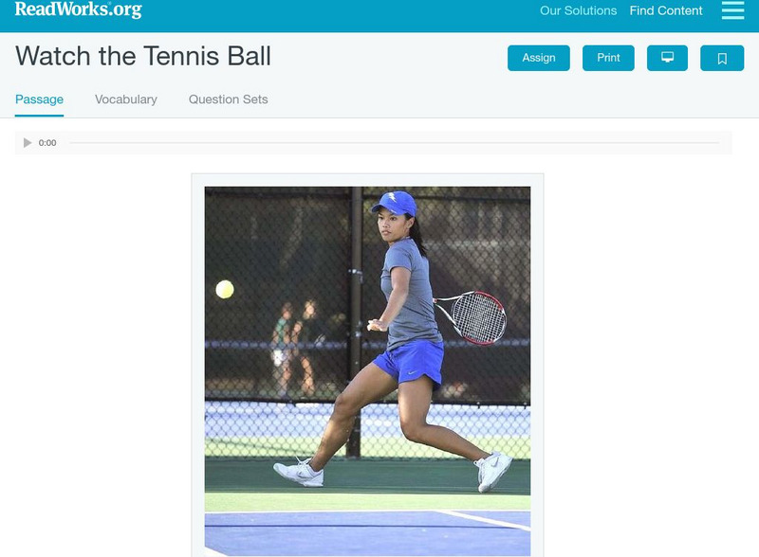Click the projector display mode icon

[667, 58]
